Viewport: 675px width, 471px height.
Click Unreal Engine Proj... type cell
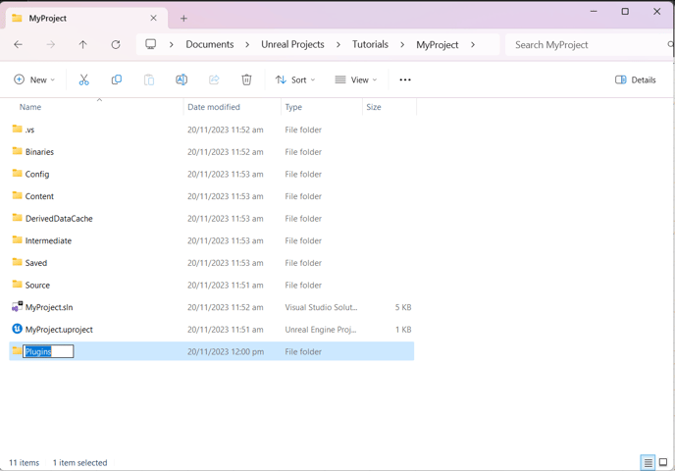click(321, 330)
